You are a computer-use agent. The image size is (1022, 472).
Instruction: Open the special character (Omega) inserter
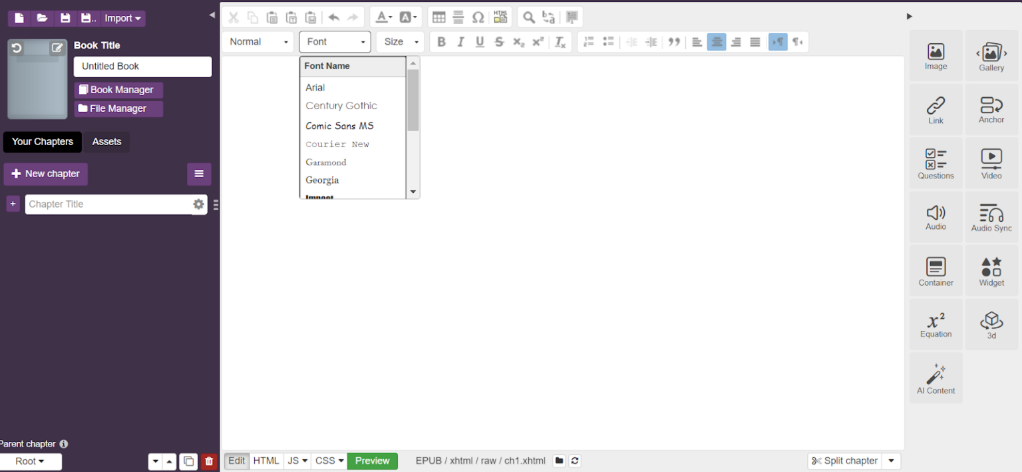[x=478, y=17]
